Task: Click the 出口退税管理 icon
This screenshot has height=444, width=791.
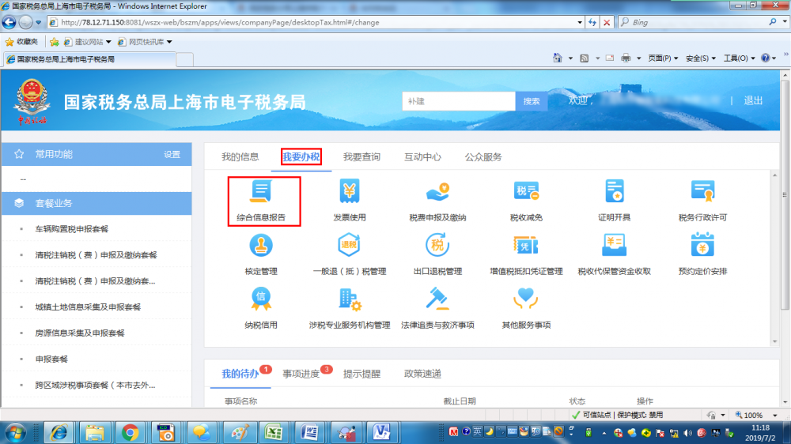Action: coord(437,246)
